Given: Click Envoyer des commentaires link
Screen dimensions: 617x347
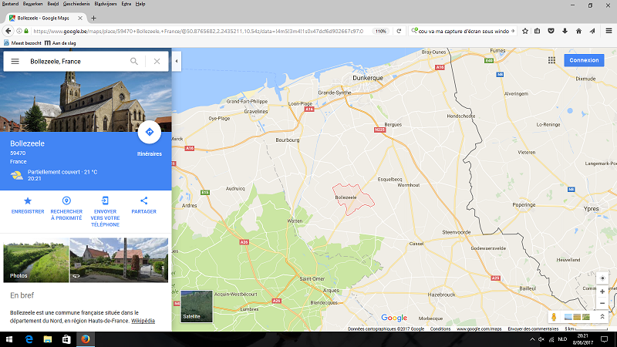Looking at the screenshot, I should coord(533,329).
